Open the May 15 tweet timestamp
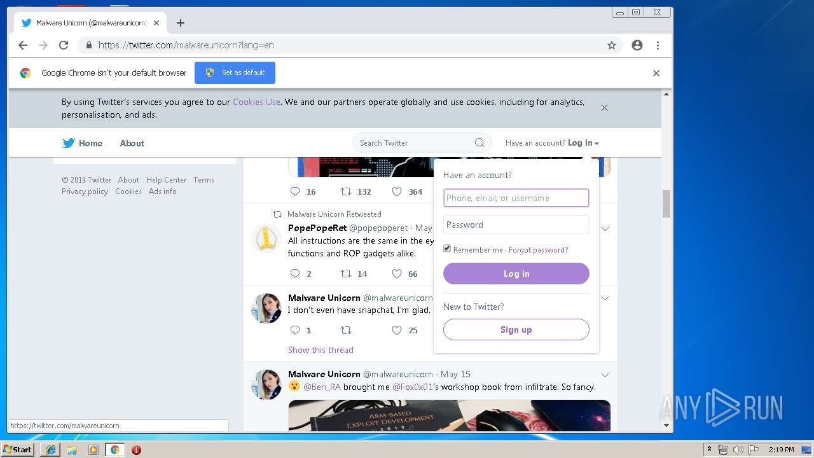This screenshot has width=814, height=458. tap(455, 374)
